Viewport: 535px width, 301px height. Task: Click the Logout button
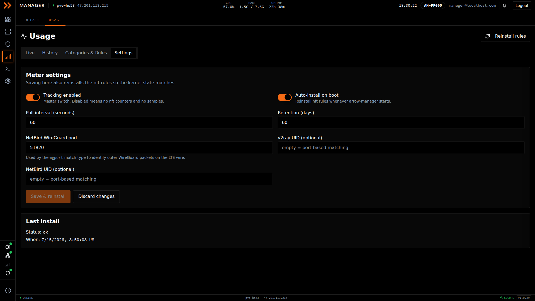[522, 6]
